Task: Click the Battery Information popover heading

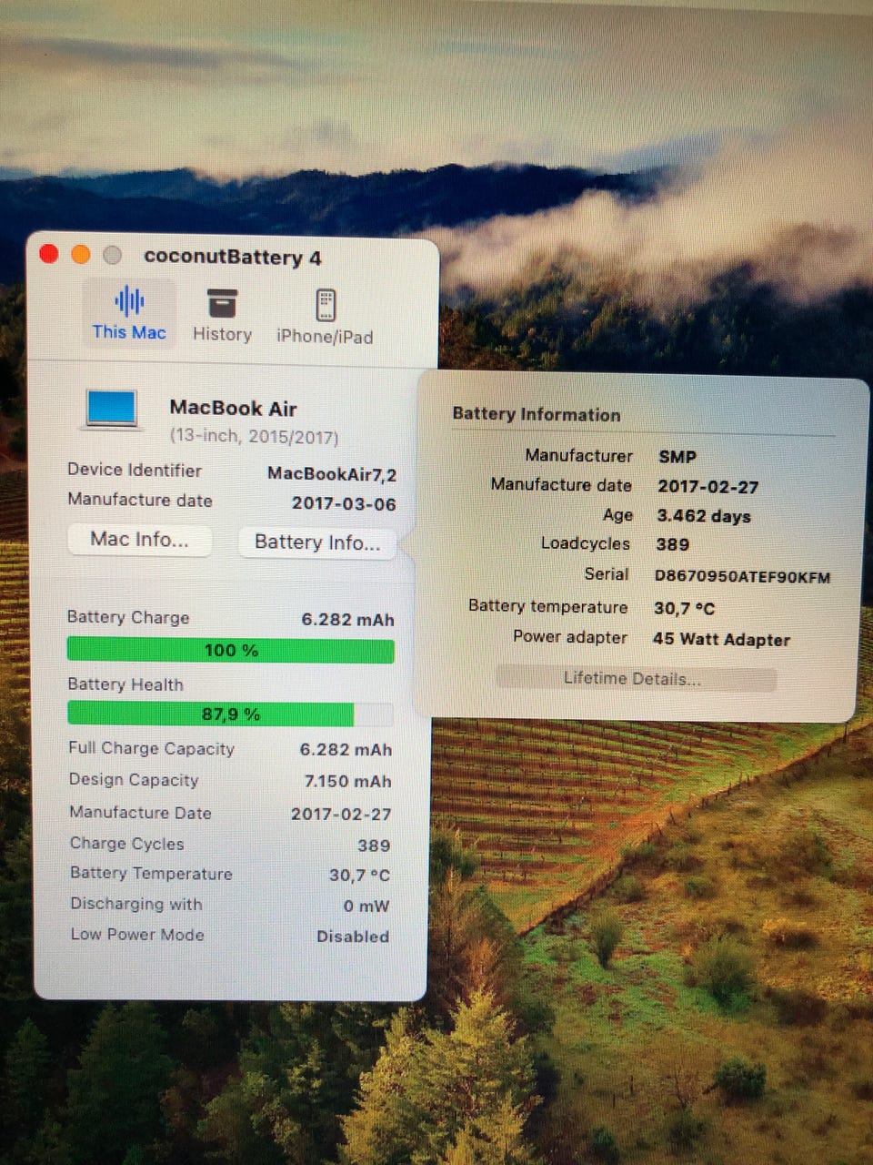Action: (x=537, y=414)
